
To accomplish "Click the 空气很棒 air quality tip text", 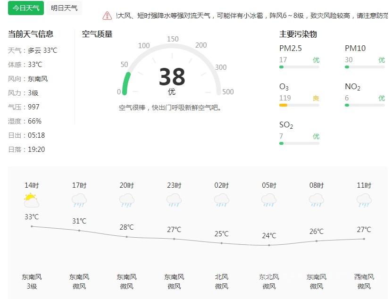I will (x=170, y=108).
